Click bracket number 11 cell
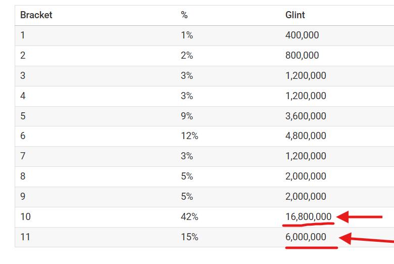Image resolution: width=394 pixels, height=264 pixels. pyautogui.click(x=25, y=237)
